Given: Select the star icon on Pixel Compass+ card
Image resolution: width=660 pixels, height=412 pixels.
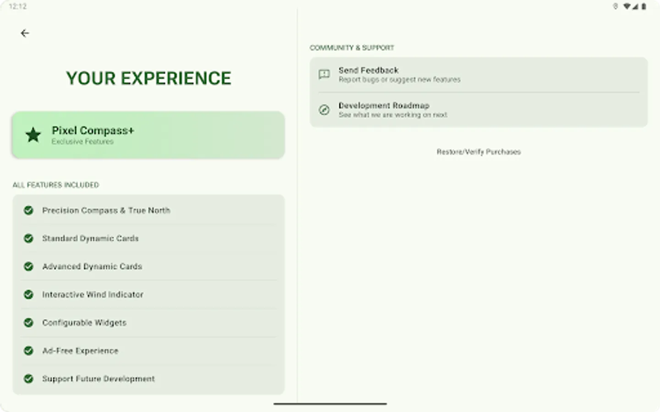Looking at the screenshot, I should (33, 135).
